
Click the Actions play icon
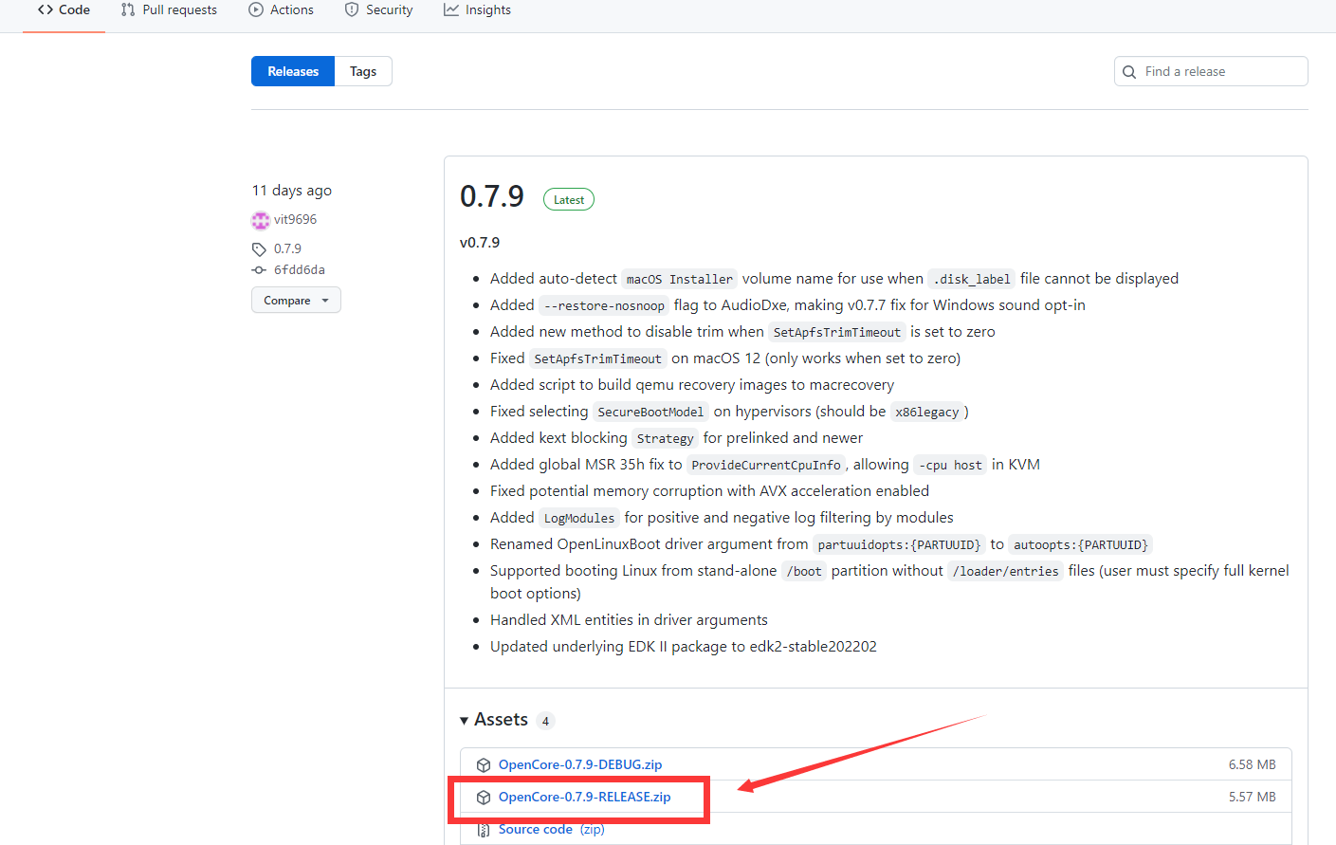pyautogui.click(x=256, y=9)
